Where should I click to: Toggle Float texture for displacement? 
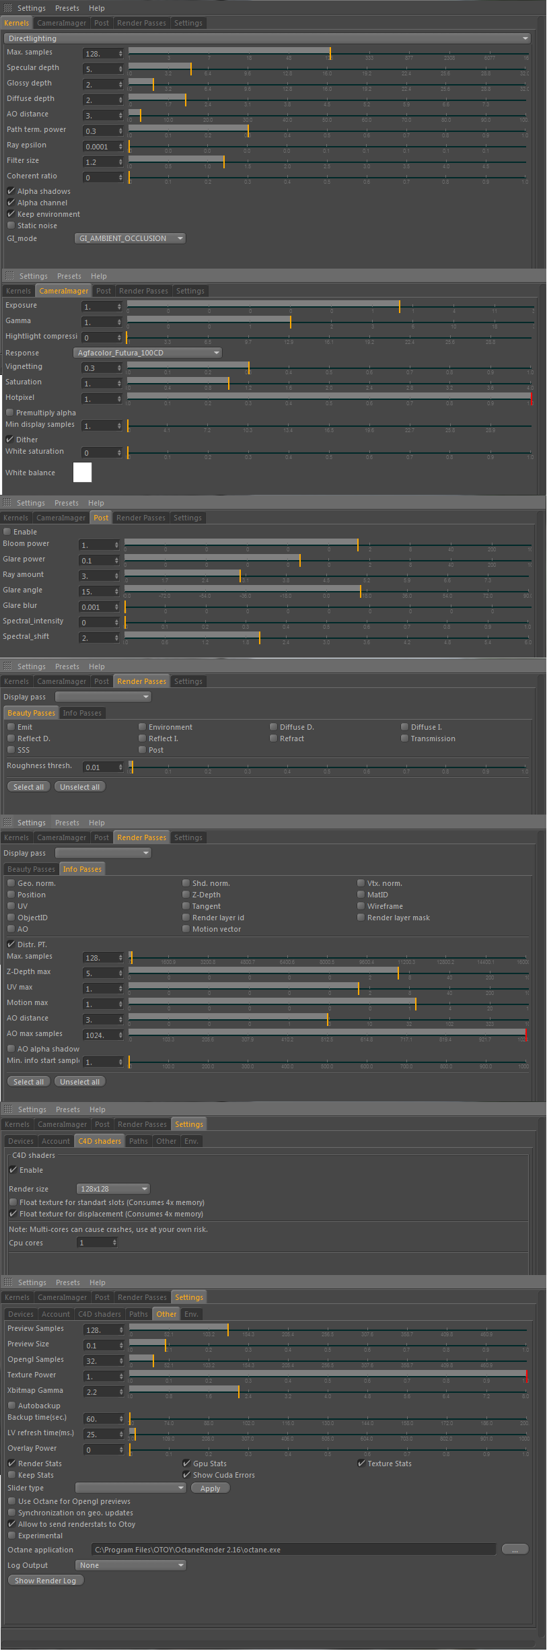click(13, 1214)
